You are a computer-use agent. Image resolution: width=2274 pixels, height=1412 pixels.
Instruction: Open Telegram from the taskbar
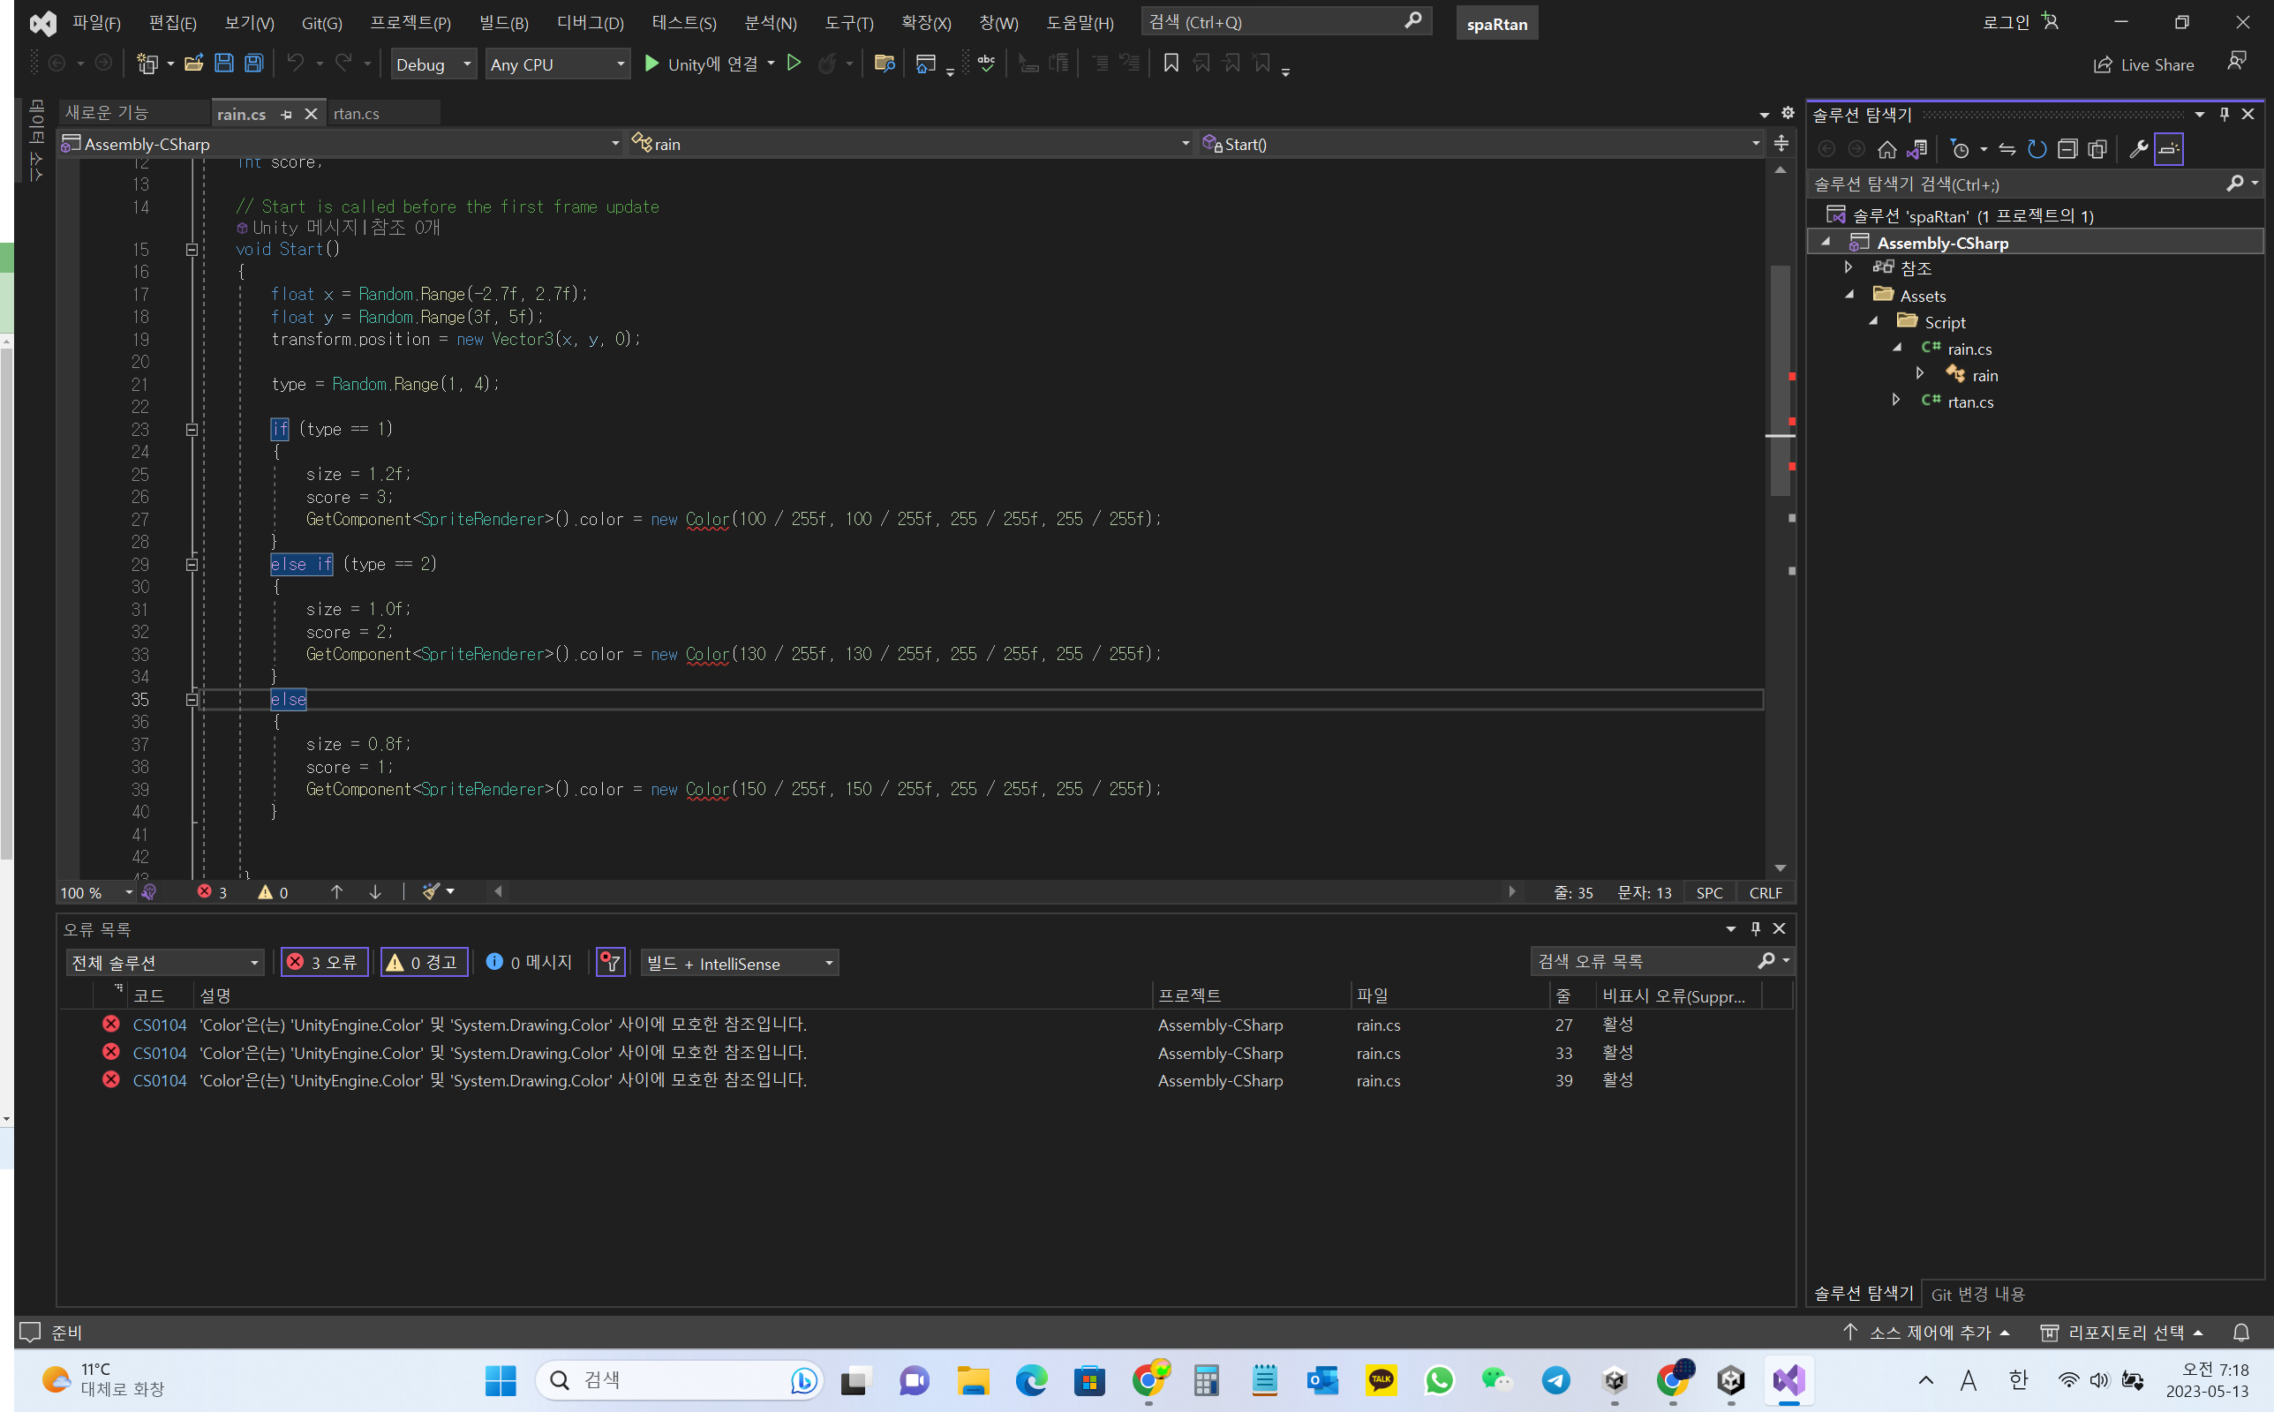tap(1555, 1380)
